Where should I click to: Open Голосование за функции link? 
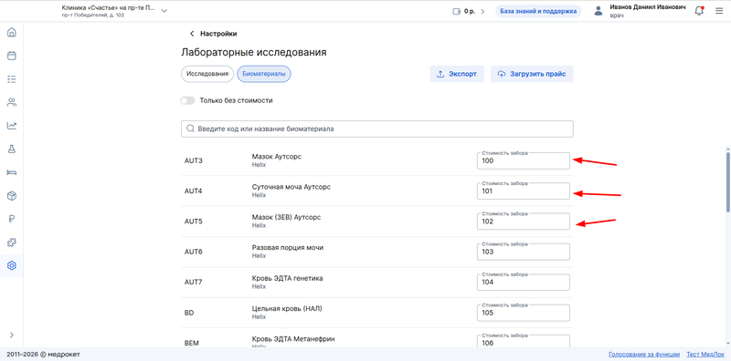pyautogui.click(x=644, y=355)
